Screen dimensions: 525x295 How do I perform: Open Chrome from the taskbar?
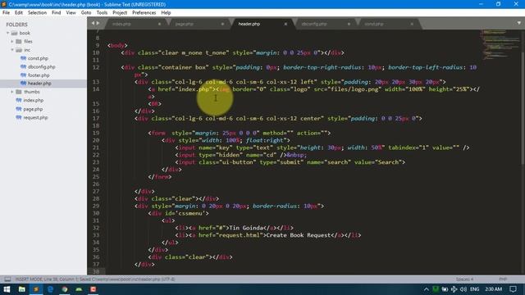pos(65,289)
